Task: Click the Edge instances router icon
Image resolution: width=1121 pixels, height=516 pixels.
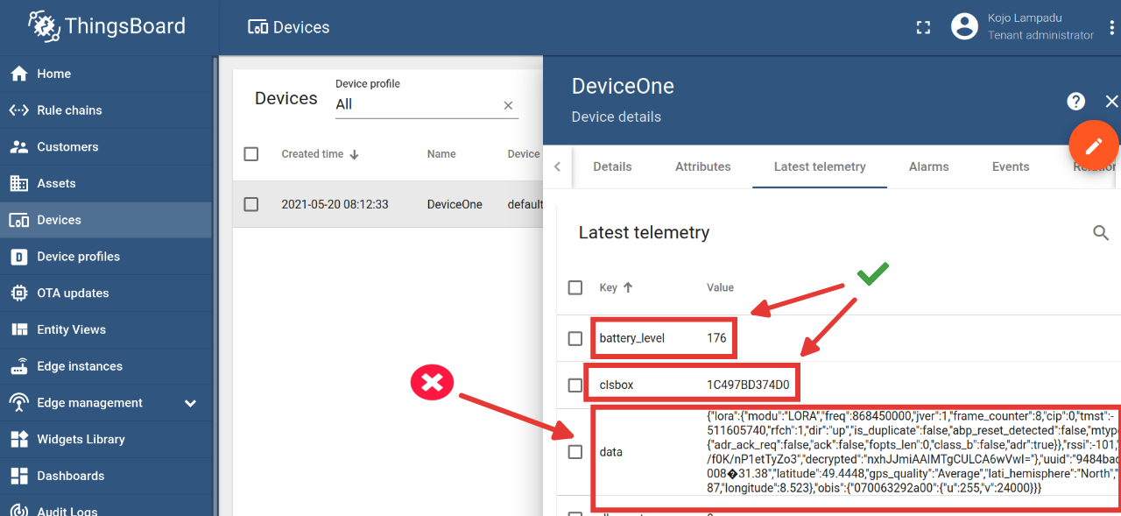Action: pyautogui.click(x=18, y=366)
